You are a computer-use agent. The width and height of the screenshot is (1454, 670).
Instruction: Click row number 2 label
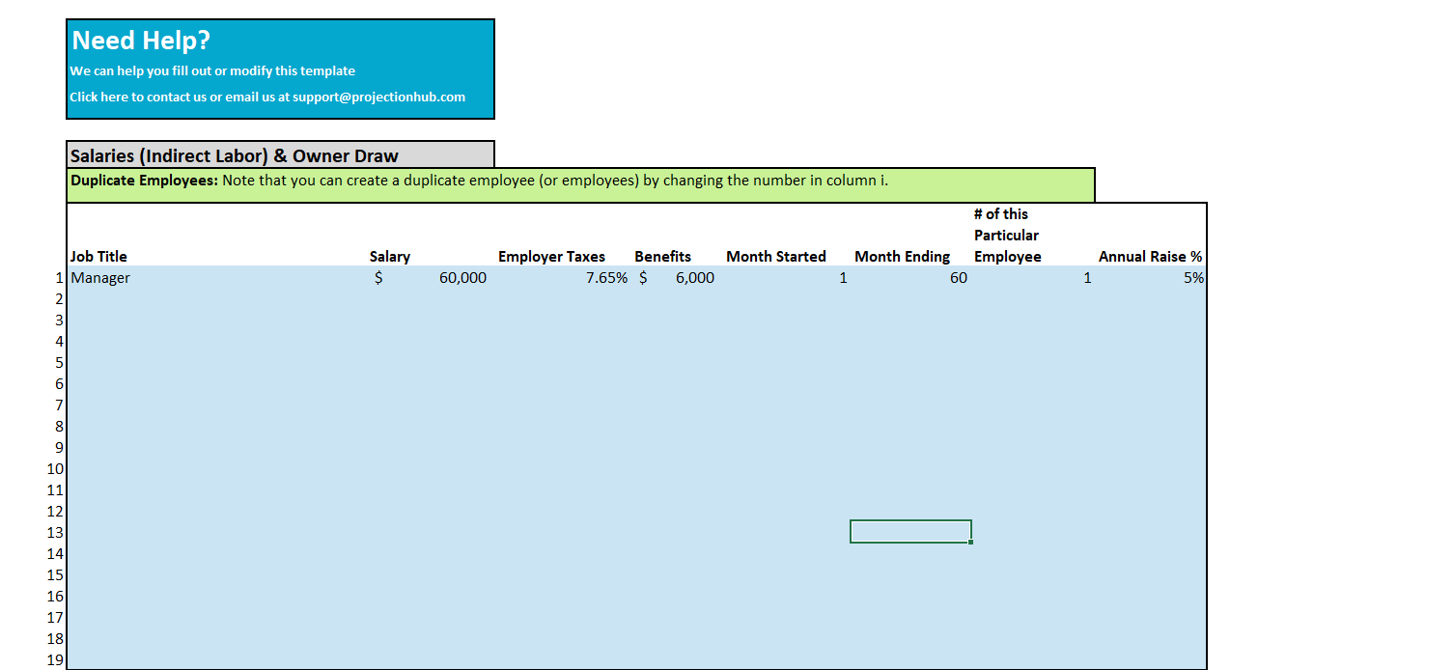[x=60, y=299]
